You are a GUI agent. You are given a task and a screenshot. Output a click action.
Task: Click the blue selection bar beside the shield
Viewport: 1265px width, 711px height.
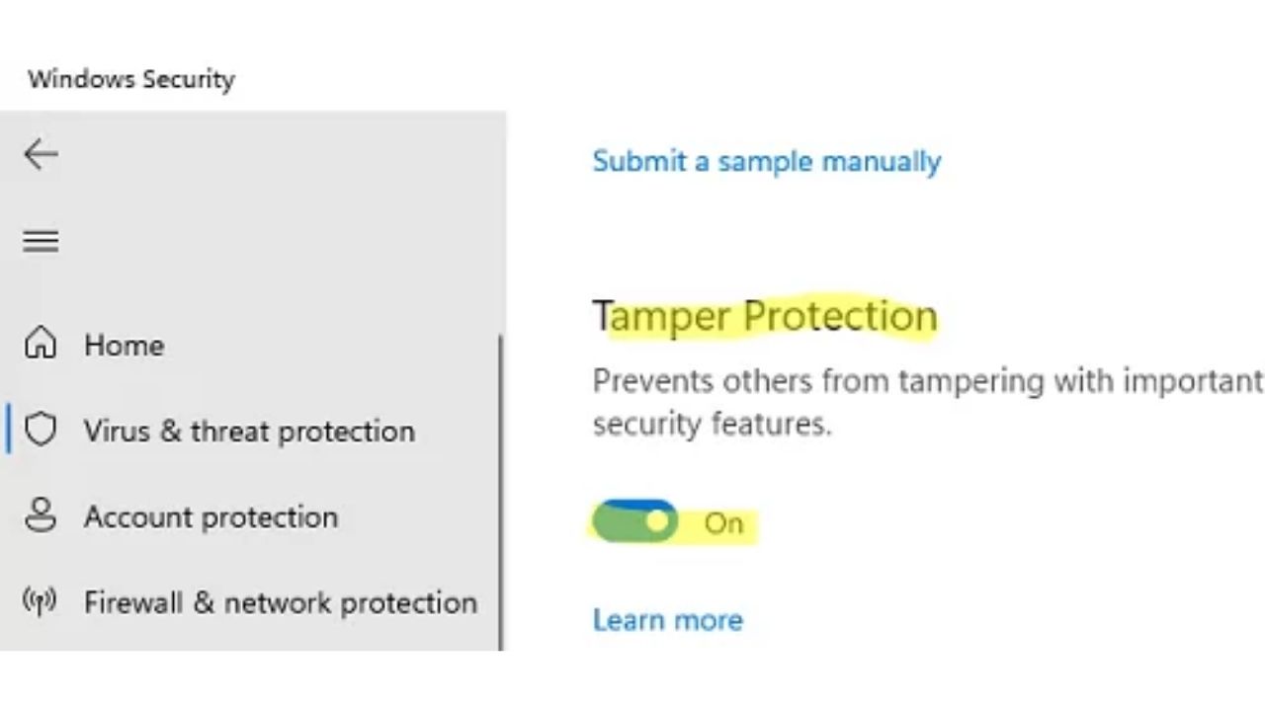(9, 430)
